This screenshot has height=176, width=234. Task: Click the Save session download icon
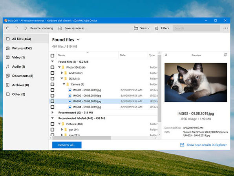point(60,28)
